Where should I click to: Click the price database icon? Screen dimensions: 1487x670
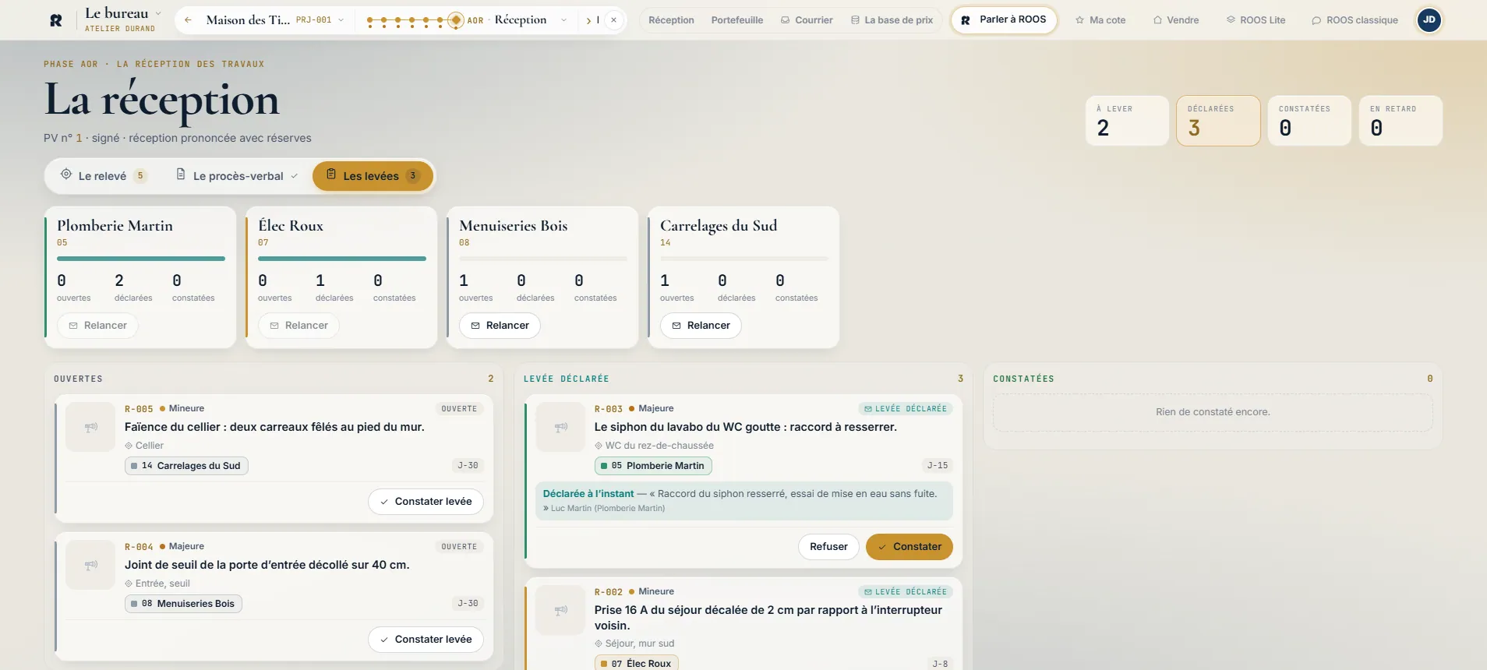point(855,20)
